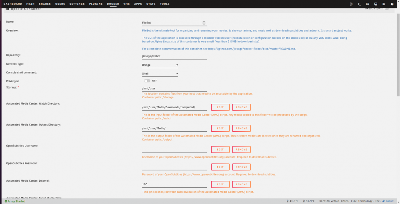Click the icon inside the Name field

(x=204, y=23)
